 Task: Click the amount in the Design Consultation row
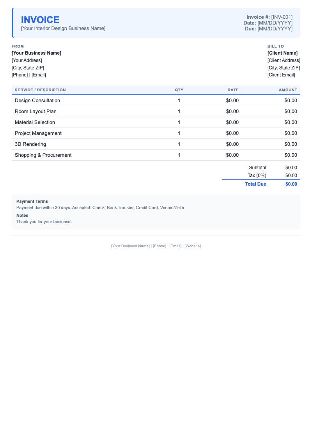coord(291,101)
